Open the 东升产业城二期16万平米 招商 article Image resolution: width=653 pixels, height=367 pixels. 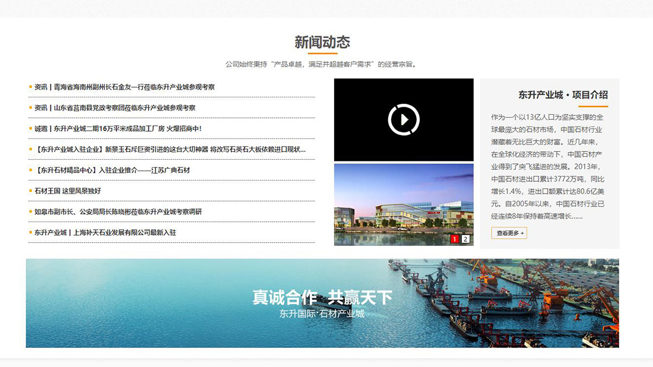pyautogui.click(x=118, y=129)
